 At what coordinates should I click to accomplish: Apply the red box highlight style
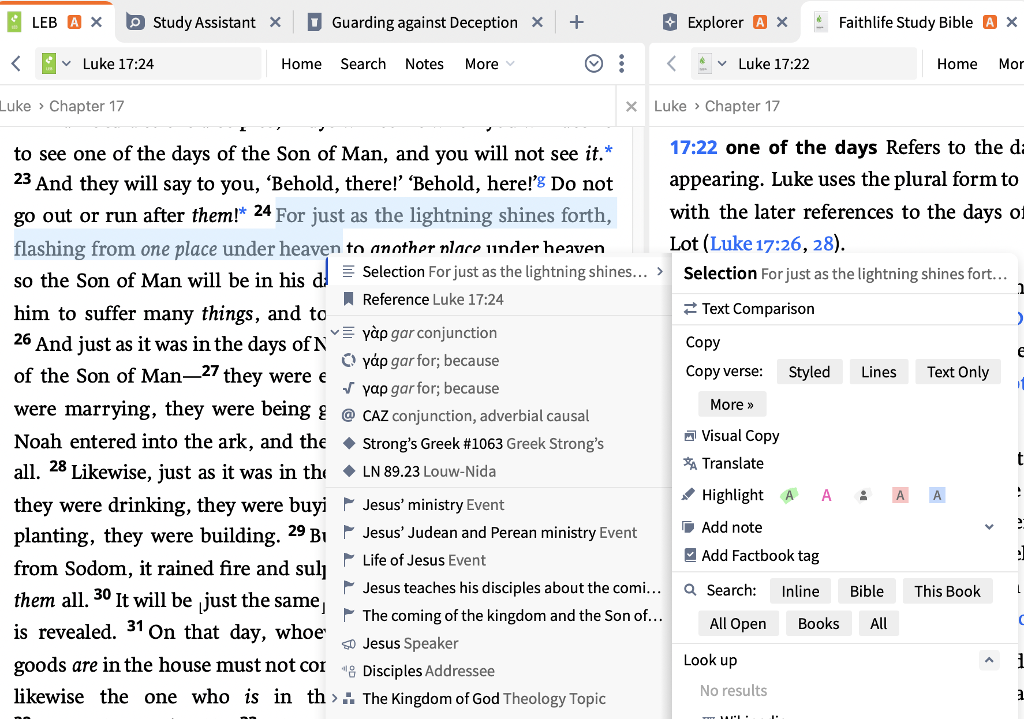(900, 495)
